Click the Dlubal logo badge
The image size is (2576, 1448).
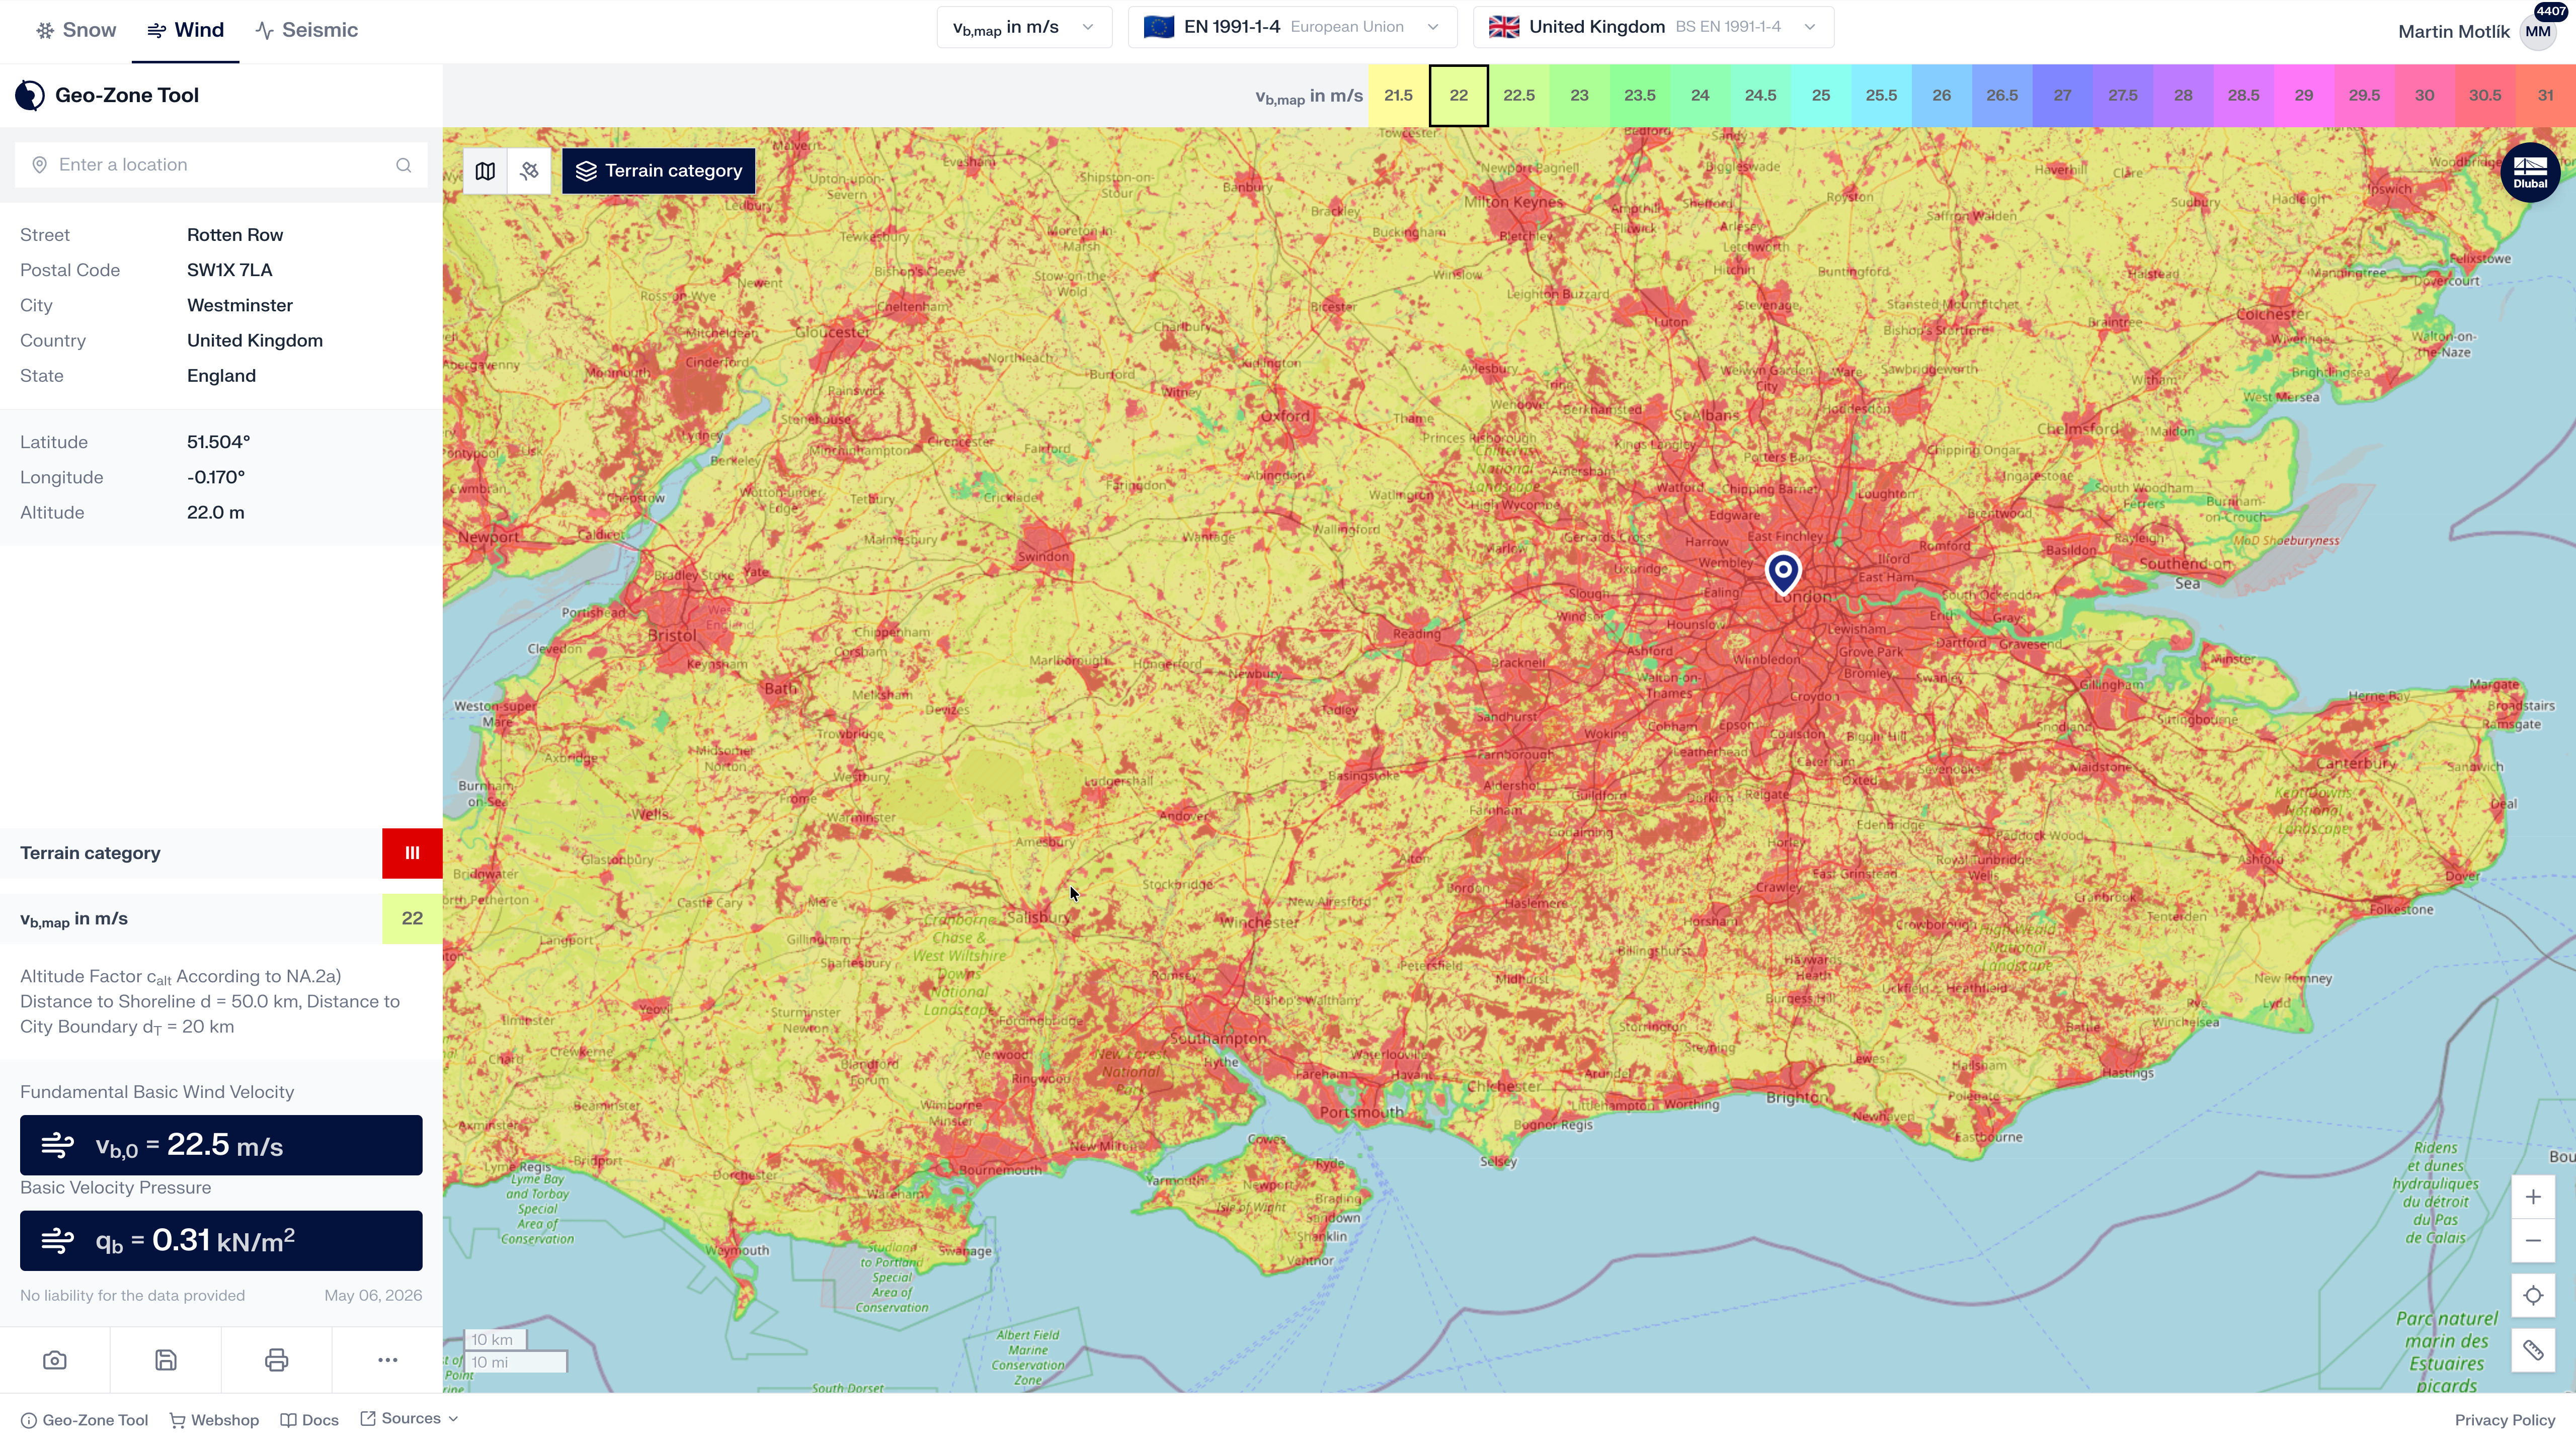2530,172
